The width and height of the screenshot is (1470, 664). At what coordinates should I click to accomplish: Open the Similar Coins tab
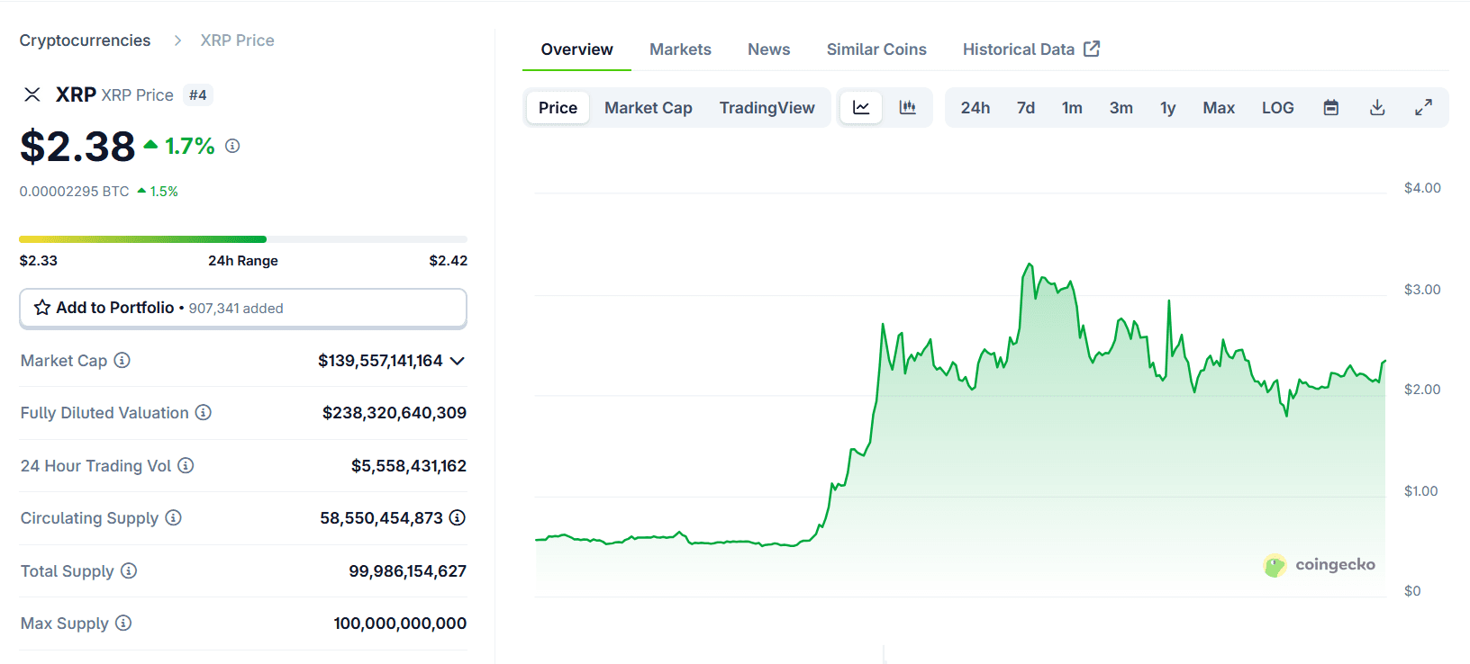(876, 49)
